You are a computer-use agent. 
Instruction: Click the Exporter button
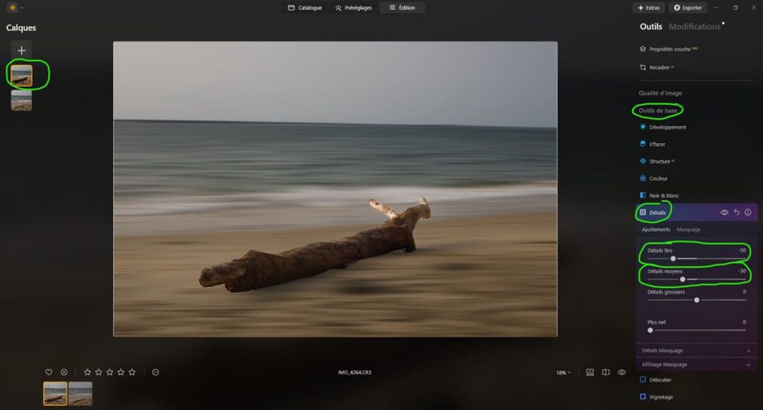[687, 7]
